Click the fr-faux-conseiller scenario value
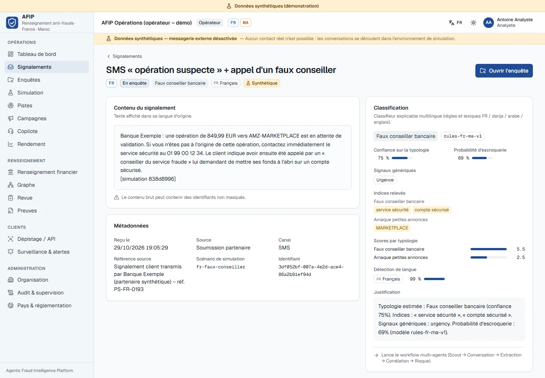 (x=221, y=267)
